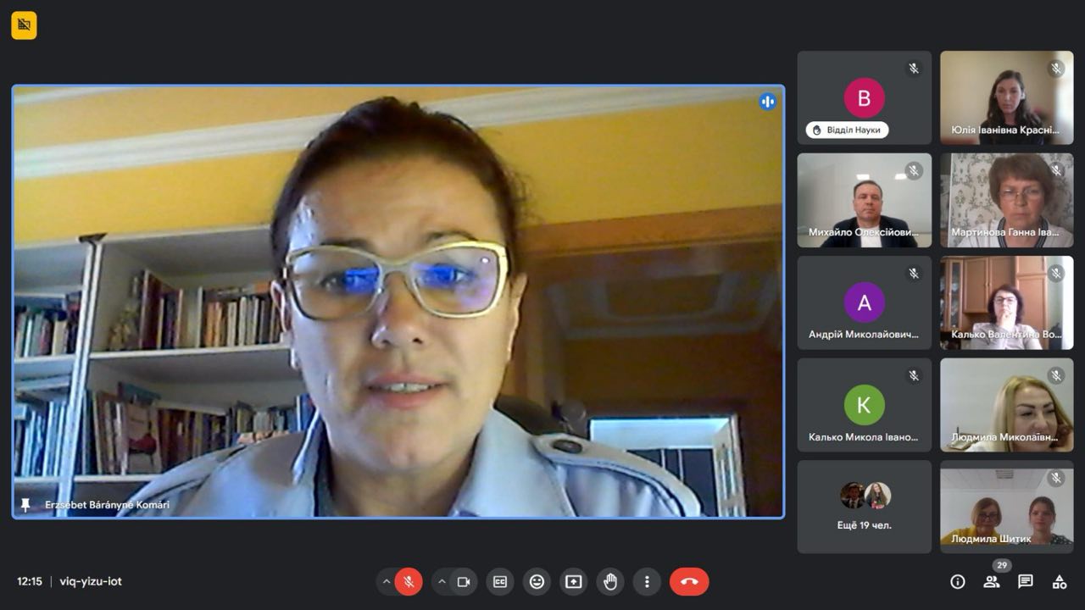
Task: Open the meeting details info icon
Action: click(x=958, y=581)
